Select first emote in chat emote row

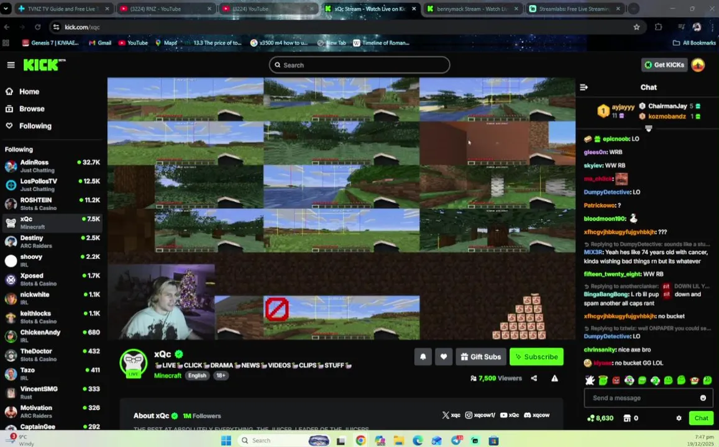[590, 380]
